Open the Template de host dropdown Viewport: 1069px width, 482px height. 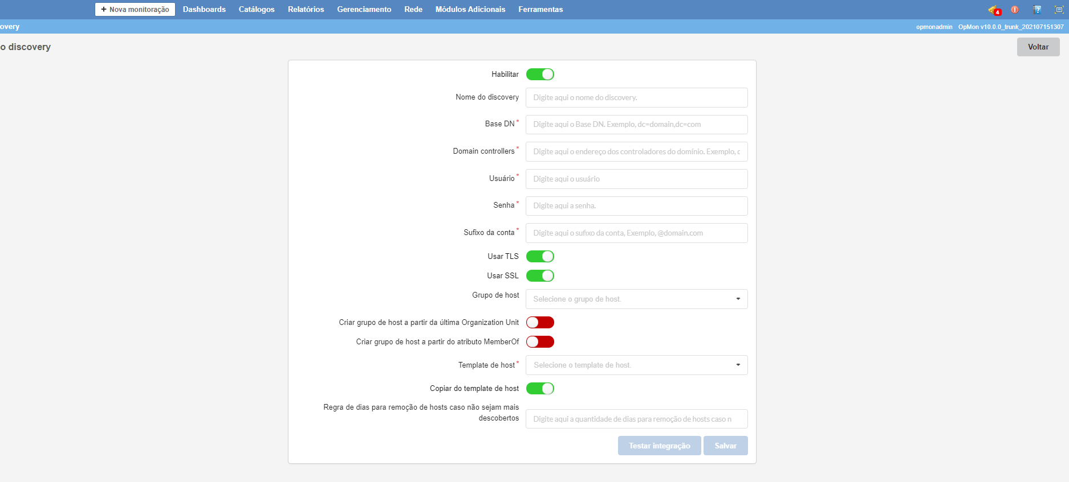636,365
